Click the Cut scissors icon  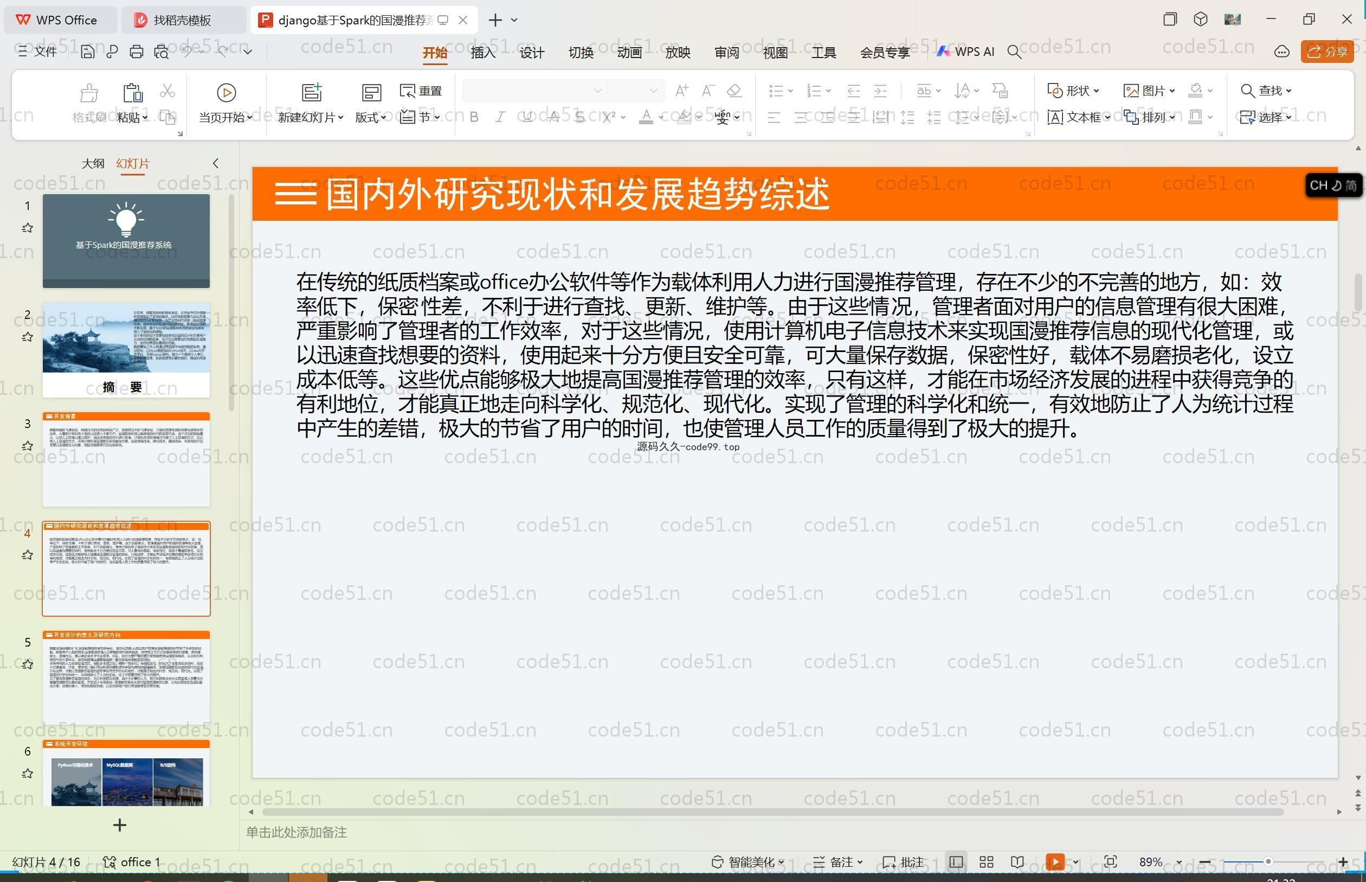point(167,91)
